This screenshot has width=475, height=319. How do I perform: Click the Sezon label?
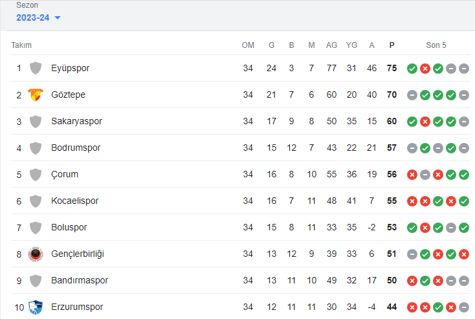(27, 5)
